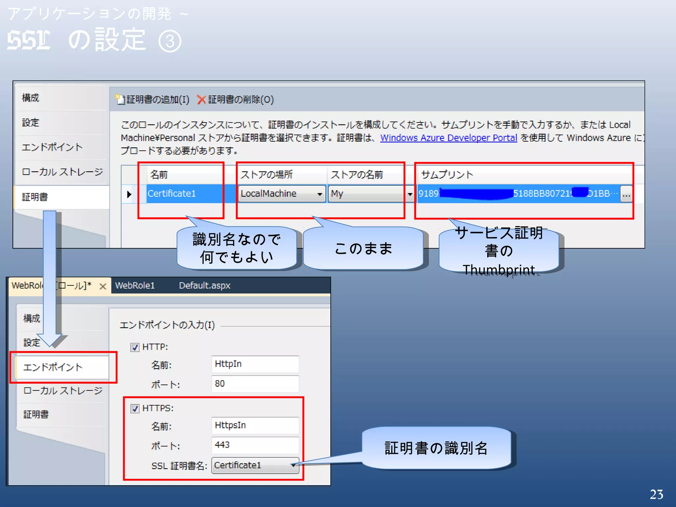Click the row selector arrow for Certificate1
676x507 pixels.
129,194
